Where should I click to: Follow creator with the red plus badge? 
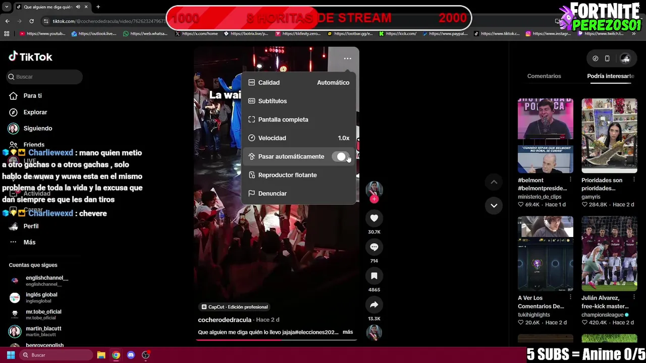click(374, 199)
